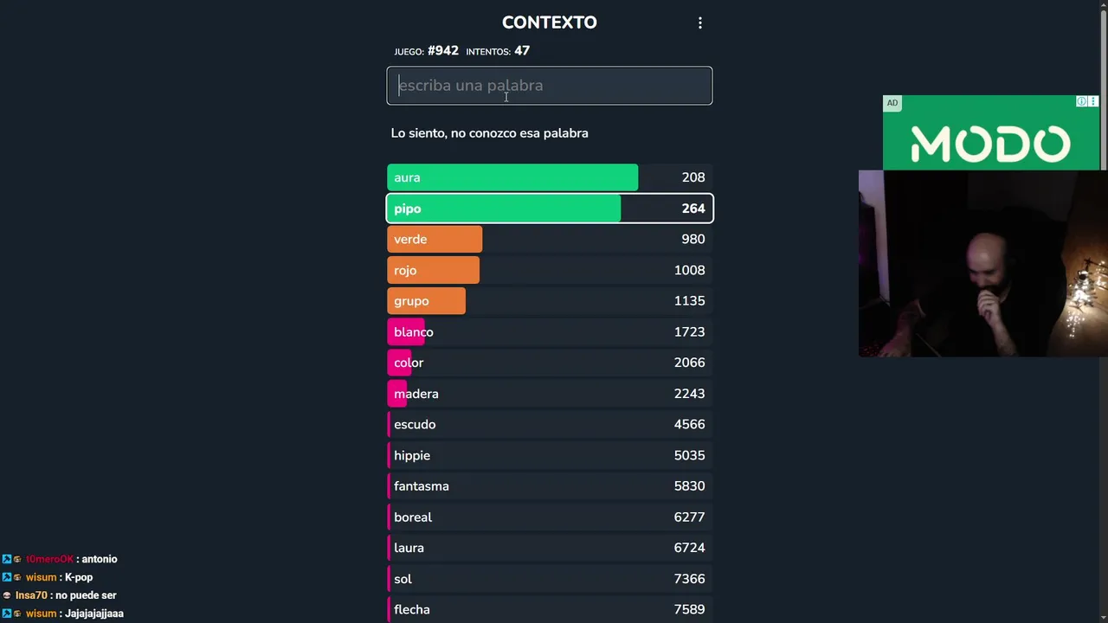
Task: Click the pink 'blanco' guess row
Action: pos(549,332)
